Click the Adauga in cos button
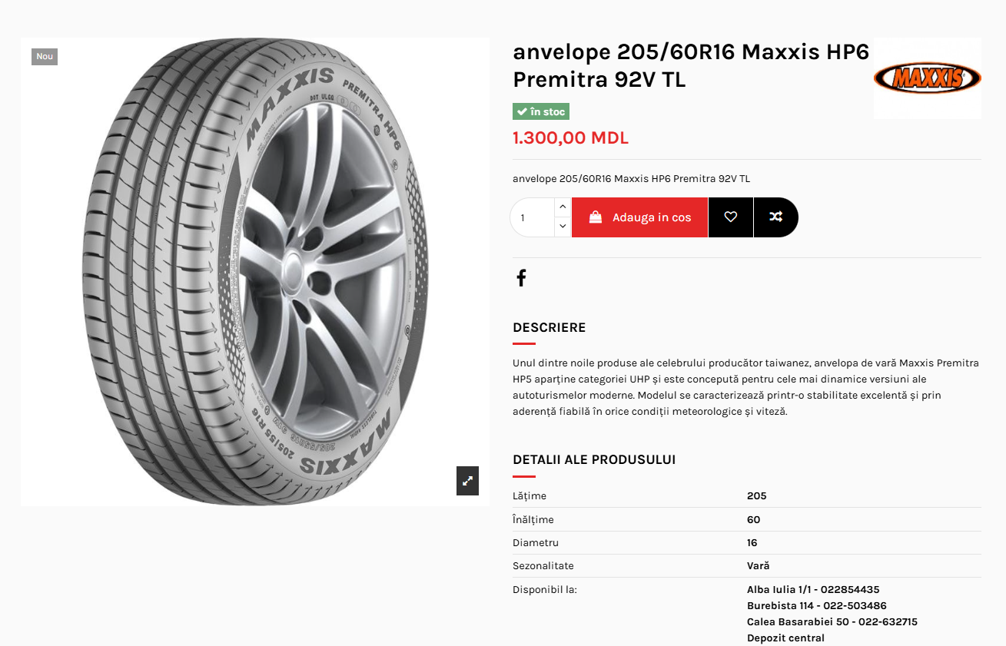This screenshot has width=1006, height=646. [639, 217]
